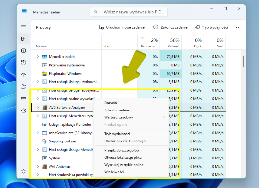Expand the Menedżer zadań process row
The height and width of the screenshot is (188, 259).
(x=38, y=57)
